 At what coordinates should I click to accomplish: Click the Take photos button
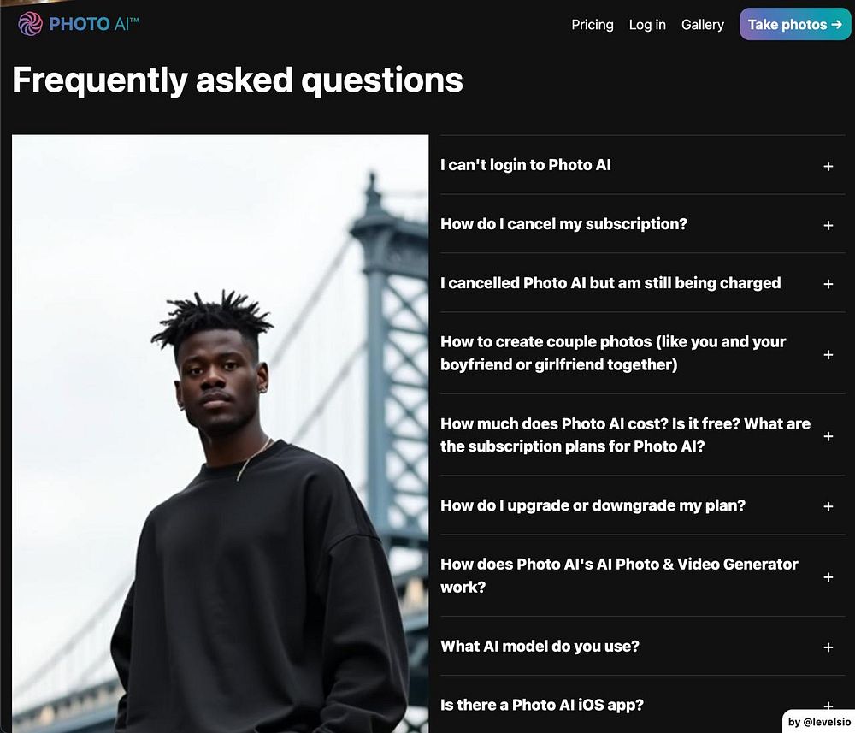(794, 24)
